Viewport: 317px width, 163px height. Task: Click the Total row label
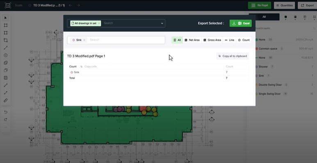[x=72, y=78]
